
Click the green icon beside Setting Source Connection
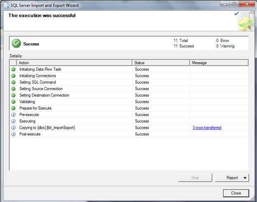[13, 89]
